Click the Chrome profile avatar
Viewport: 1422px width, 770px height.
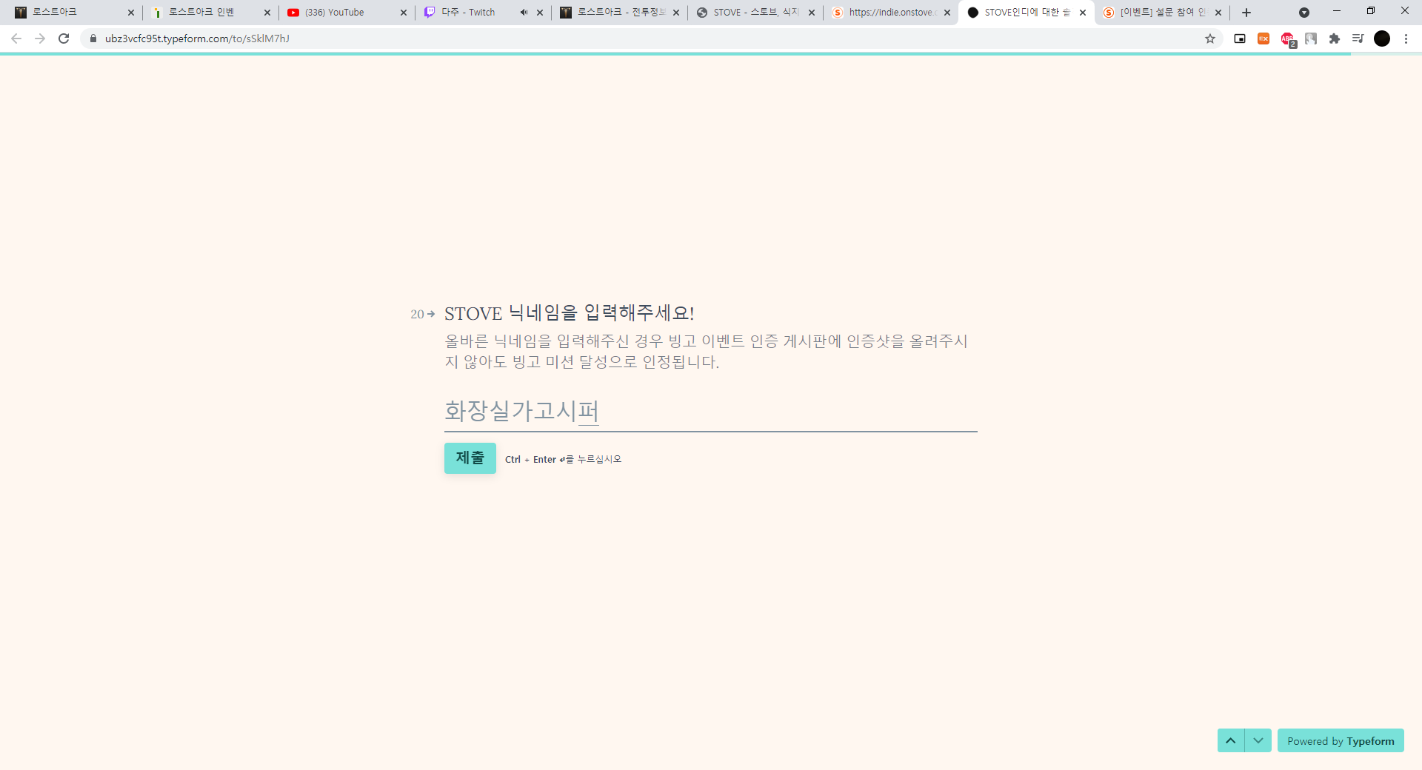coord(1382,38)
